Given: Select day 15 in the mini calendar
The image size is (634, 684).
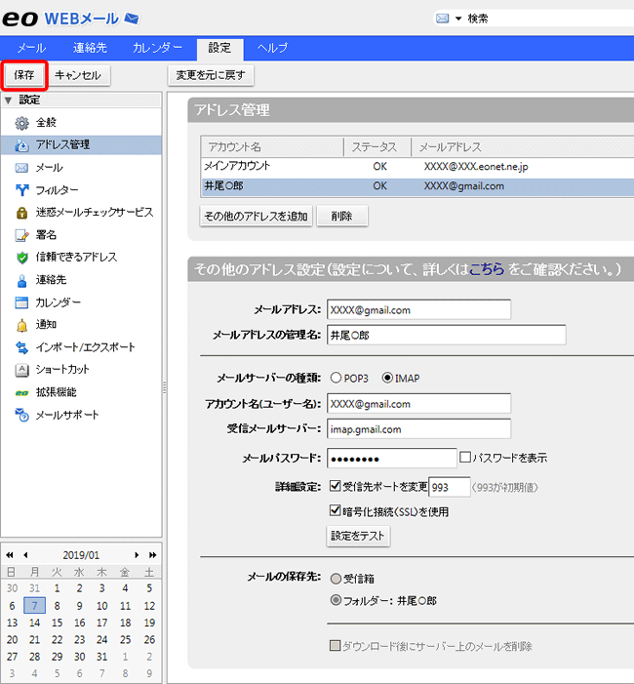Looking at the screenshot, I should pyautogui.click(x=58, y=623).
